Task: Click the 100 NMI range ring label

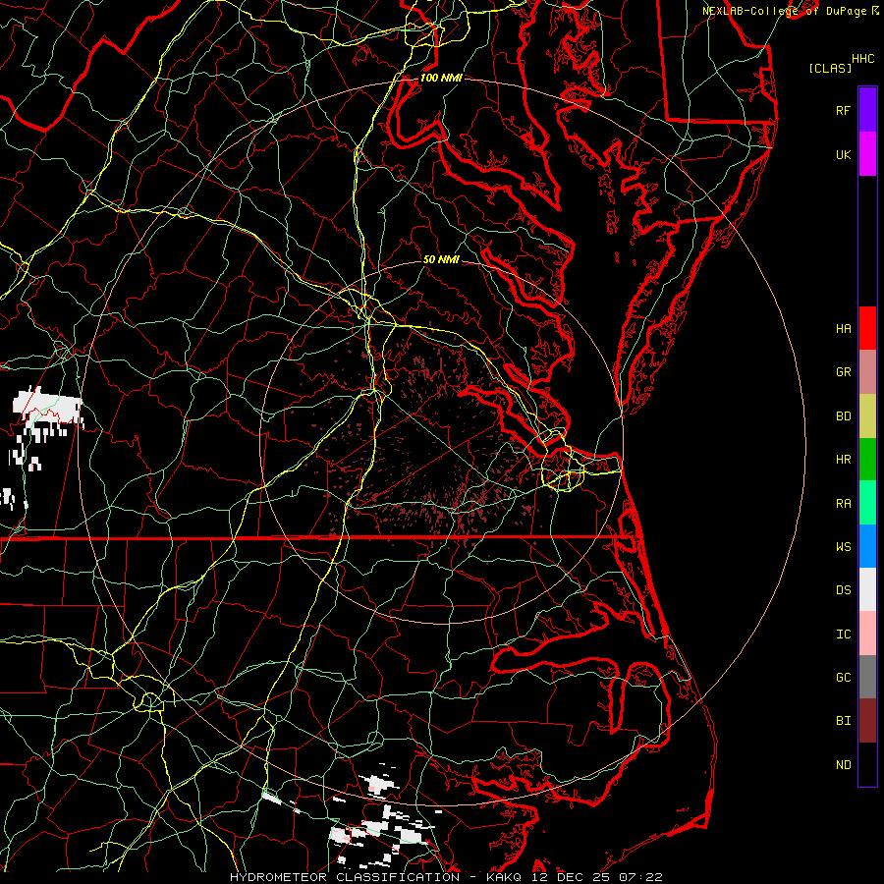Action: pyautogui.click(x=441, y=78)
